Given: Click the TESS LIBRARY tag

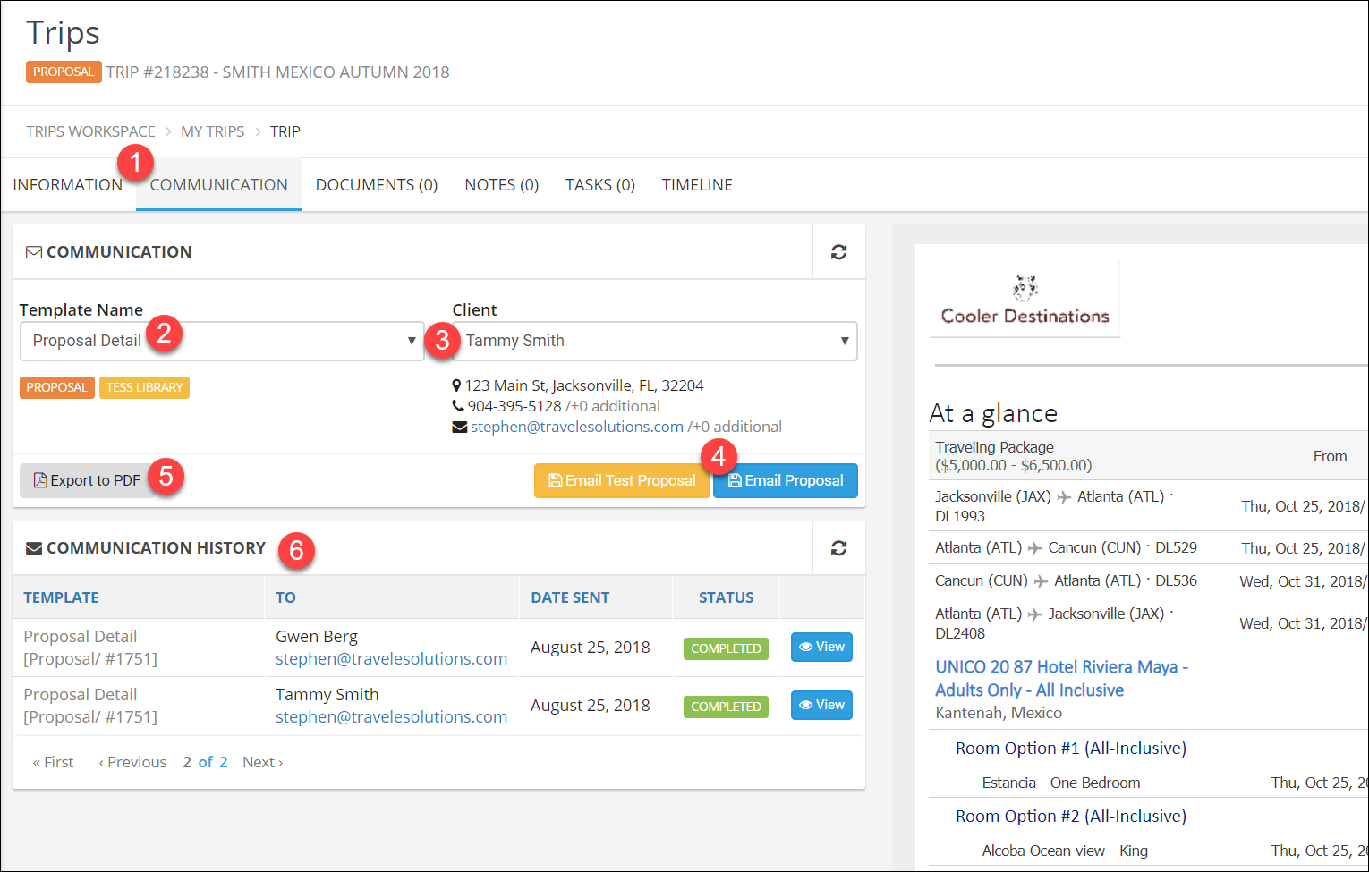Looking at the screenshot, I should point(144,388).
